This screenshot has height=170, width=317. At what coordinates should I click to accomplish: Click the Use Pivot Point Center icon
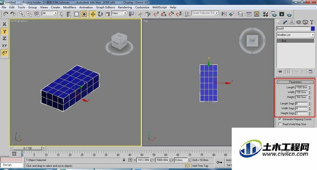131,14
